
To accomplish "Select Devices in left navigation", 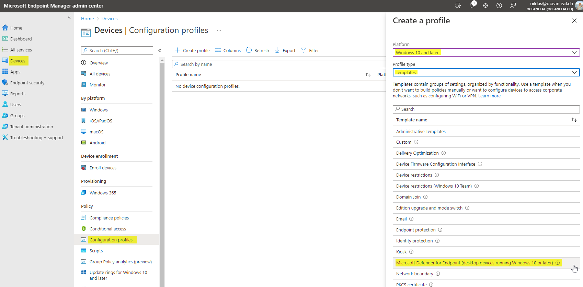I will [x=18, y=61].
